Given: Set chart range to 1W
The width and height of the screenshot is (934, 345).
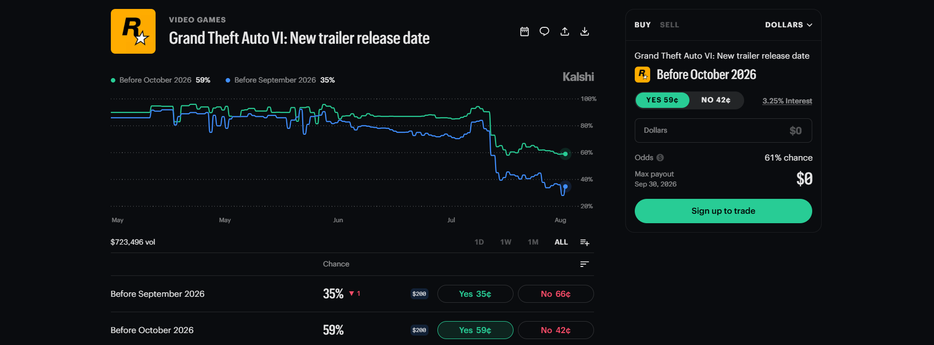Looking at the screenshot, I should [506, 242].
